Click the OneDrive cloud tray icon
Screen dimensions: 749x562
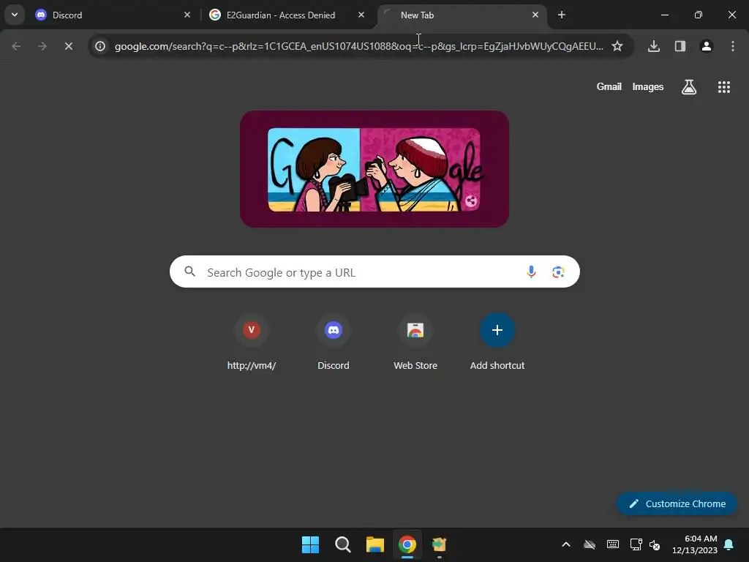pos(590,544)
